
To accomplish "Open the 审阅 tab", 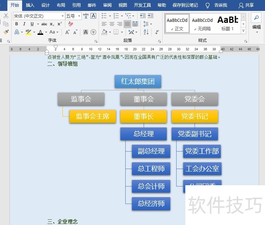I will (x=107, y=5).
